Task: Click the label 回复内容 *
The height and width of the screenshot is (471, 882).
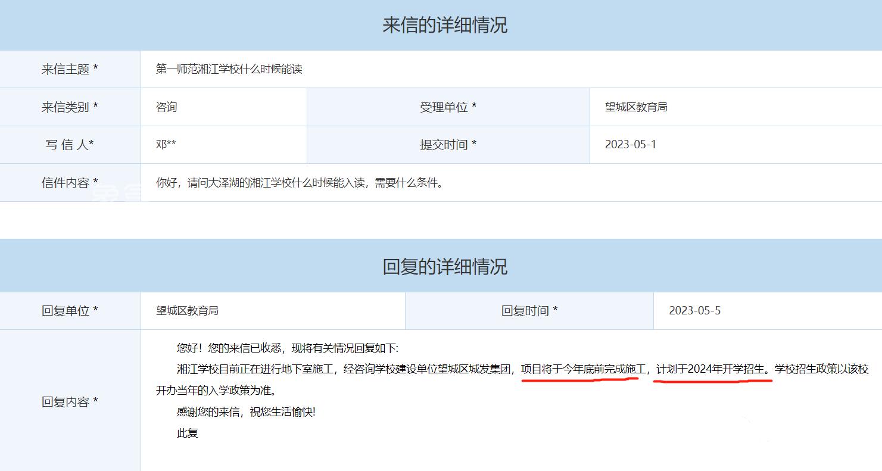Action: (x=70, y=402)
